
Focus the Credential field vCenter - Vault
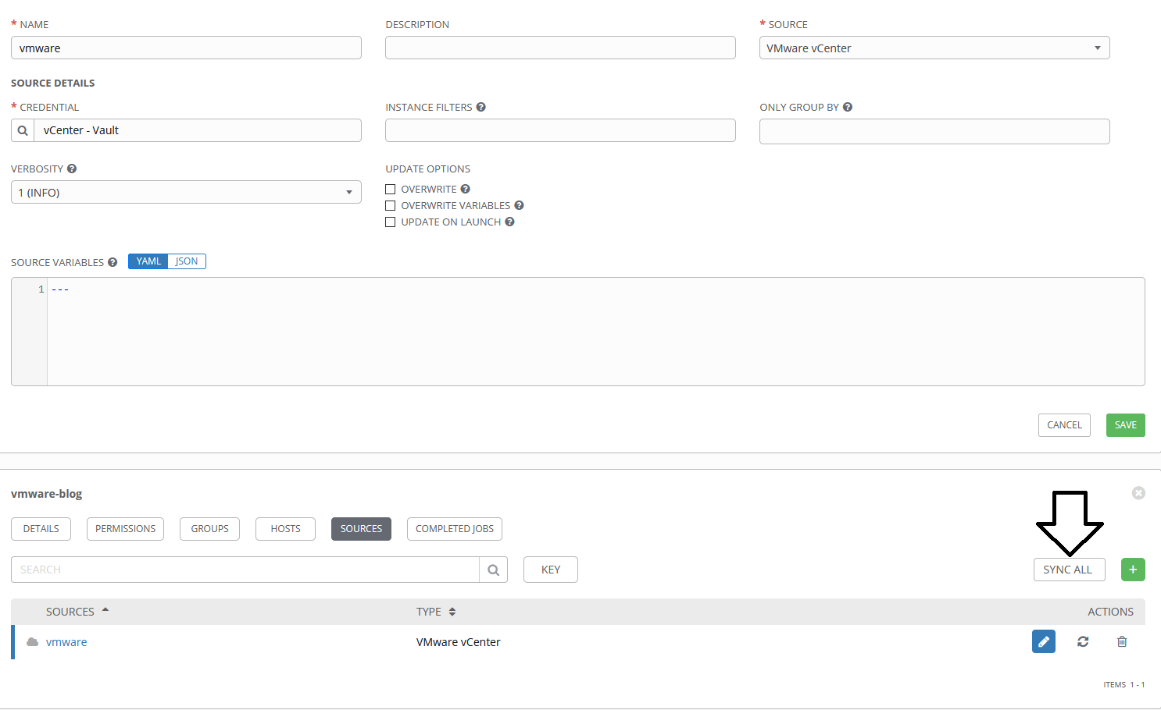pos(198,130)
